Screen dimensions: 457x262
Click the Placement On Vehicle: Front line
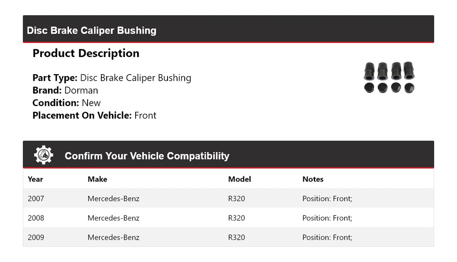point(94,115)
